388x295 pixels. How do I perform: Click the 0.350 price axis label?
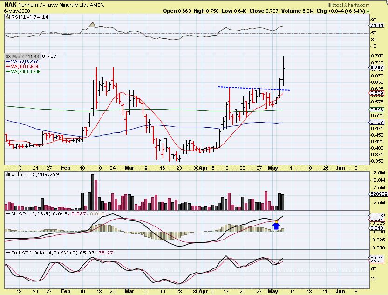pos(377,161)
